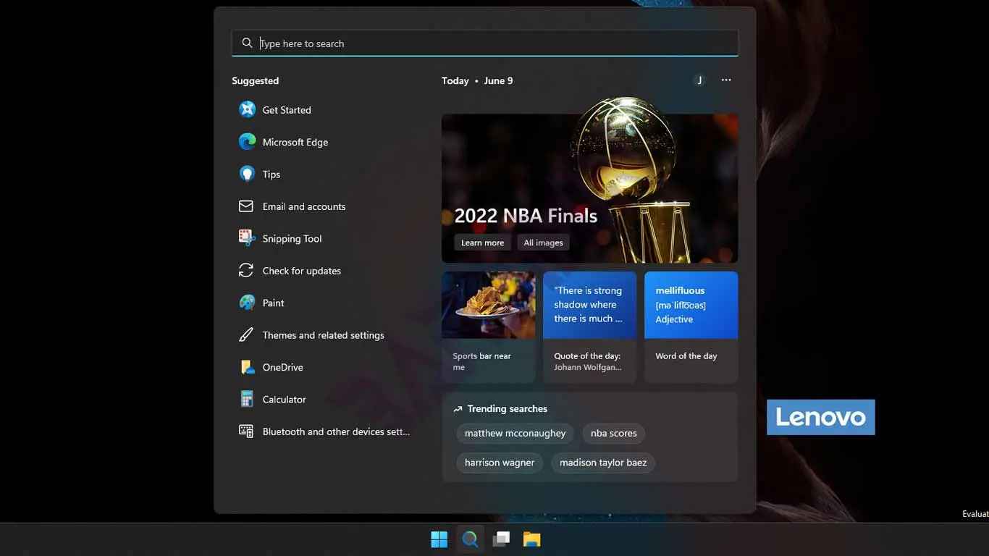Viewport: 989px width, 556px height.
Task: Open Themes and related settings
Action: (x=323, y=335)
